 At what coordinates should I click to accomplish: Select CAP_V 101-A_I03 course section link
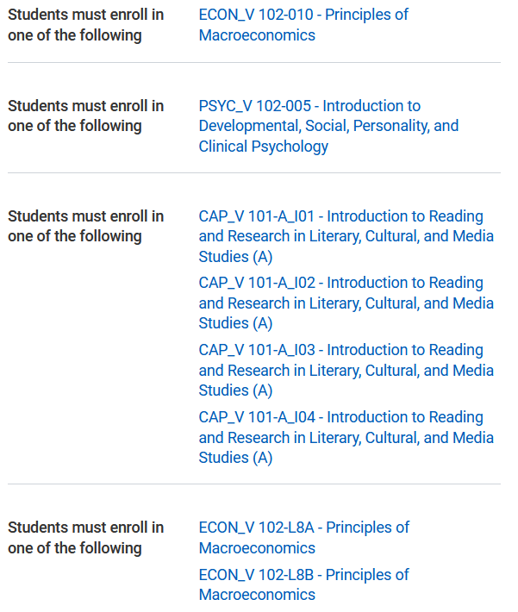pos(346,370)
